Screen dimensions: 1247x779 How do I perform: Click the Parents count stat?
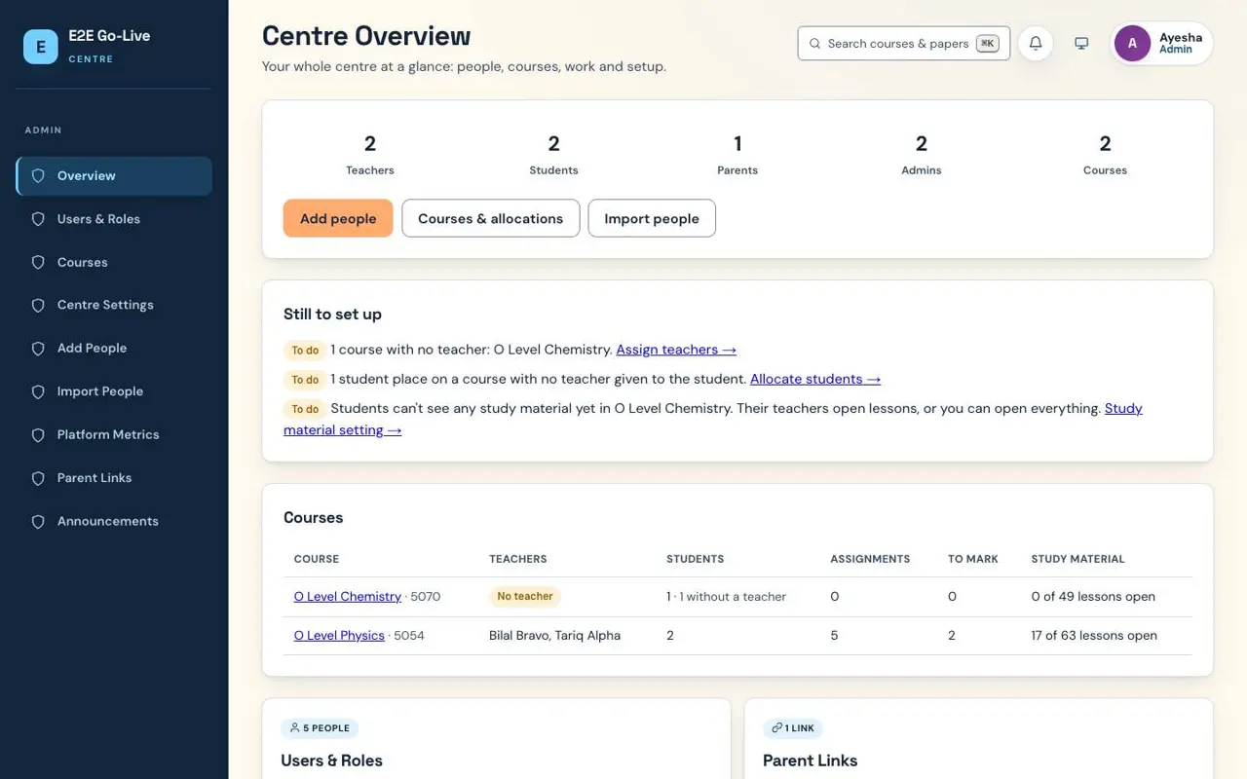tap(737, 155)
